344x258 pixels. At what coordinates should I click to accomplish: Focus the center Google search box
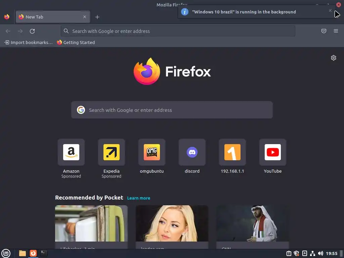pyautogui.click(x=172, y=110)
